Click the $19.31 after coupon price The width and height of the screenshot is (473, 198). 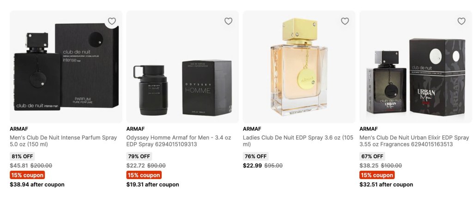tap(152, 185)
